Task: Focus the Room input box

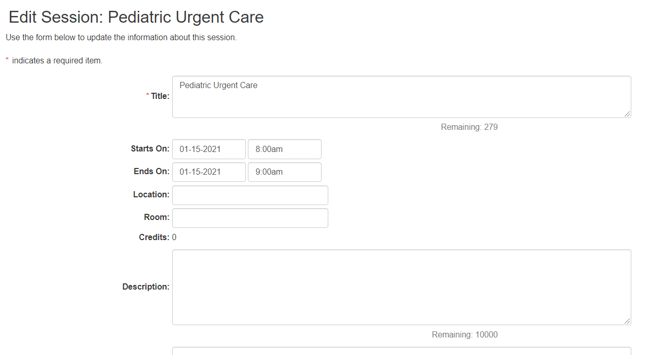Action: [x=250, y=218]
